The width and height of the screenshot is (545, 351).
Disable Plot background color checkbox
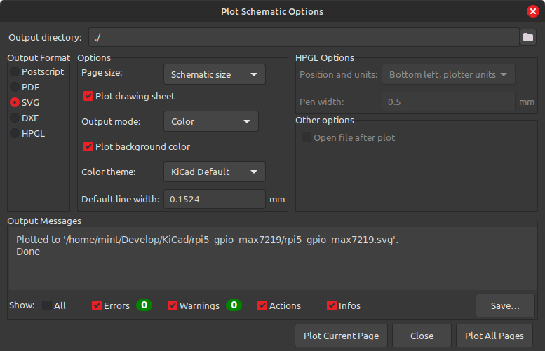pos(88,146)
